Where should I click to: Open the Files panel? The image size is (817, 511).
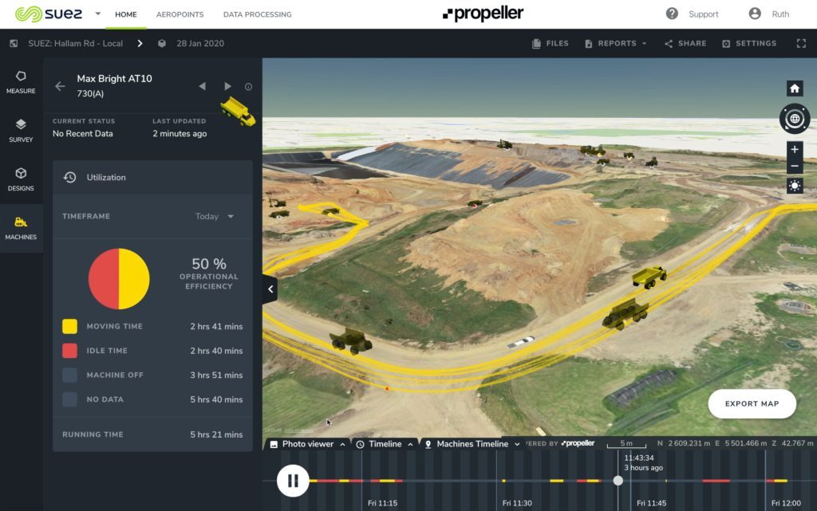(x=550, y=43)
